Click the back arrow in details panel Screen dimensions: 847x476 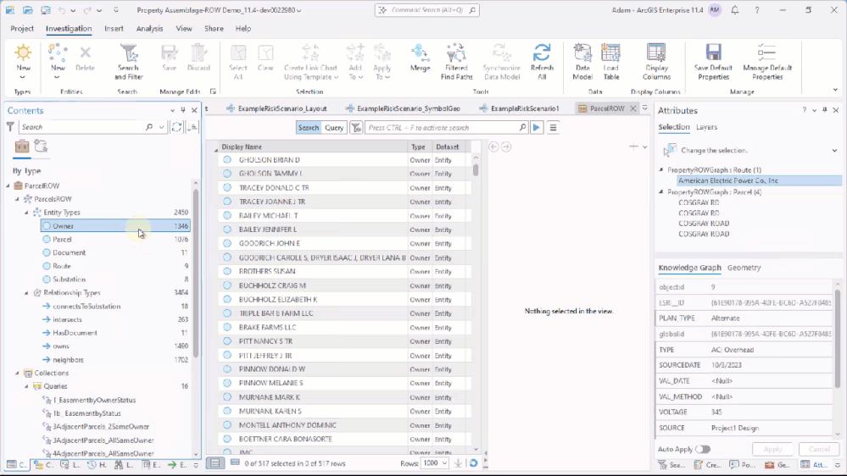[493, 147]
